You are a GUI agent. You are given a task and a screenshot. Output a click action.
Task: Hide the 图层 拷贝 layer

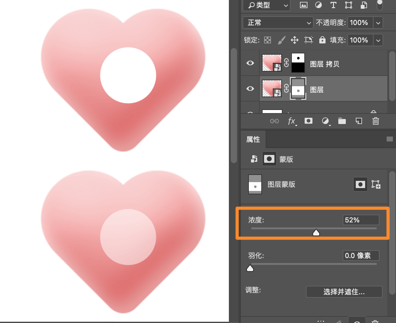click(250, 63)
